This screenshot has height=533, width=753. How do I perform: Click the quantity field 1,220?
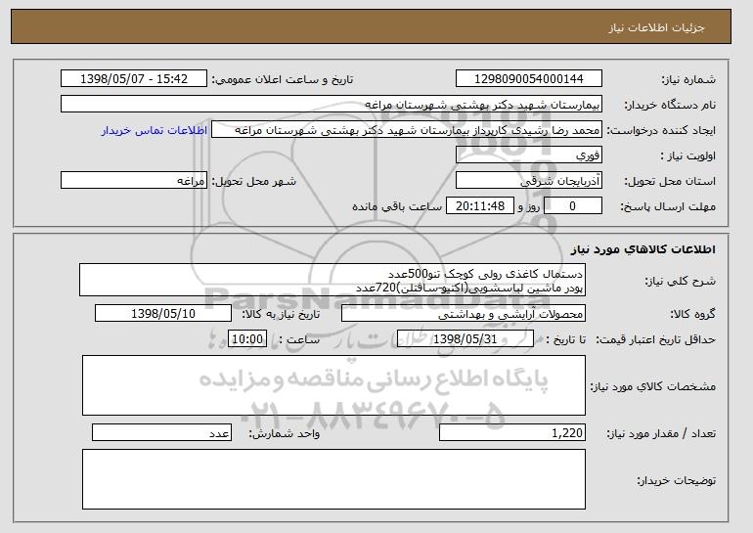tap(512, 433)
